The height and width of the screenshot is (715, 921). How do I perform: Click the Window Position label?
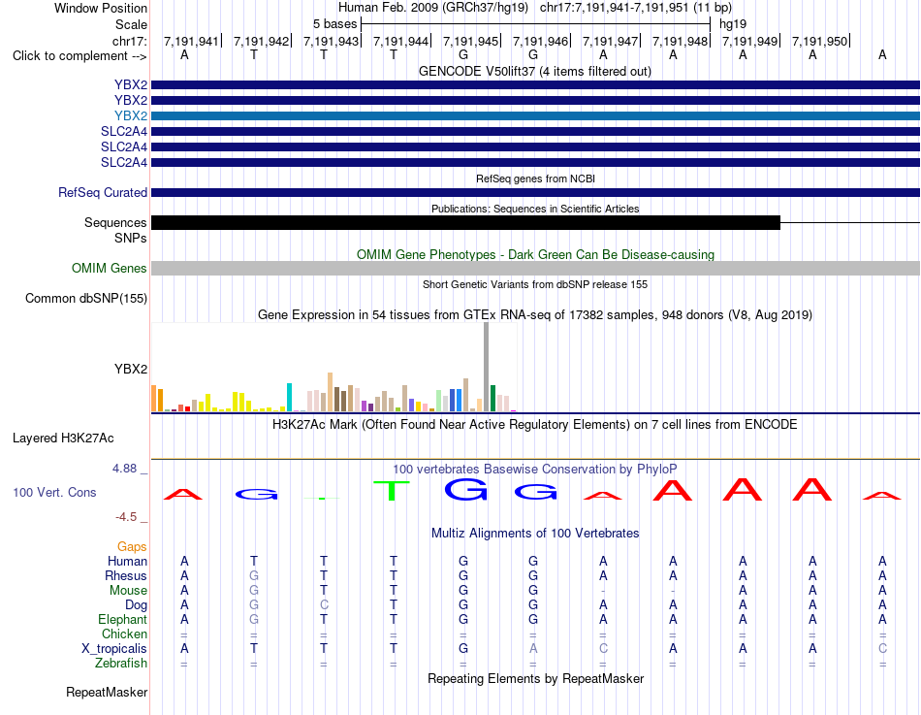101,8
